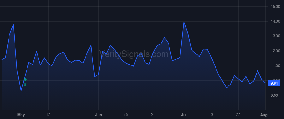Select the 12 date label after May
The width and height of the screenshot is (284, 119).
[x=48, y=115]
